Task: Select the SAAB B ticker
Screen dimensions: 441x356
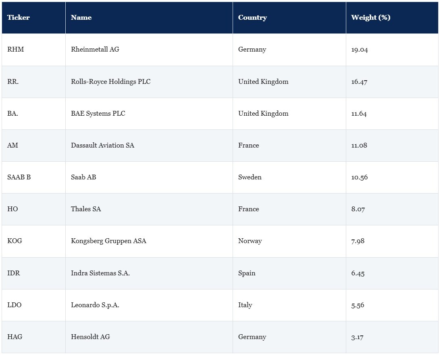Action: coord(19,177)
